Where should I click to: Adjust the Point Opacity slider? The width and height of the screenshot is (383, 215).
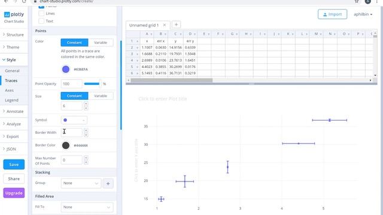(x=93, y=84)
